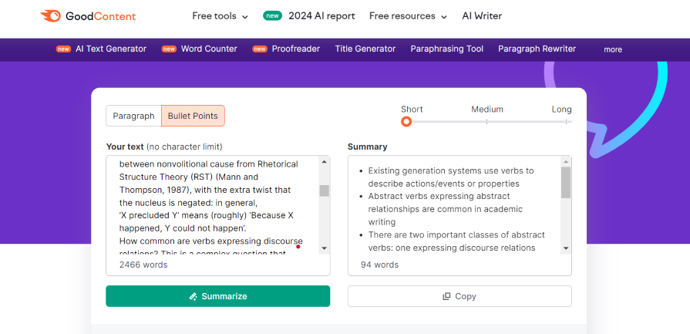Select Paragraph summary format
This screenshot has width=690, height=334.
133,116
